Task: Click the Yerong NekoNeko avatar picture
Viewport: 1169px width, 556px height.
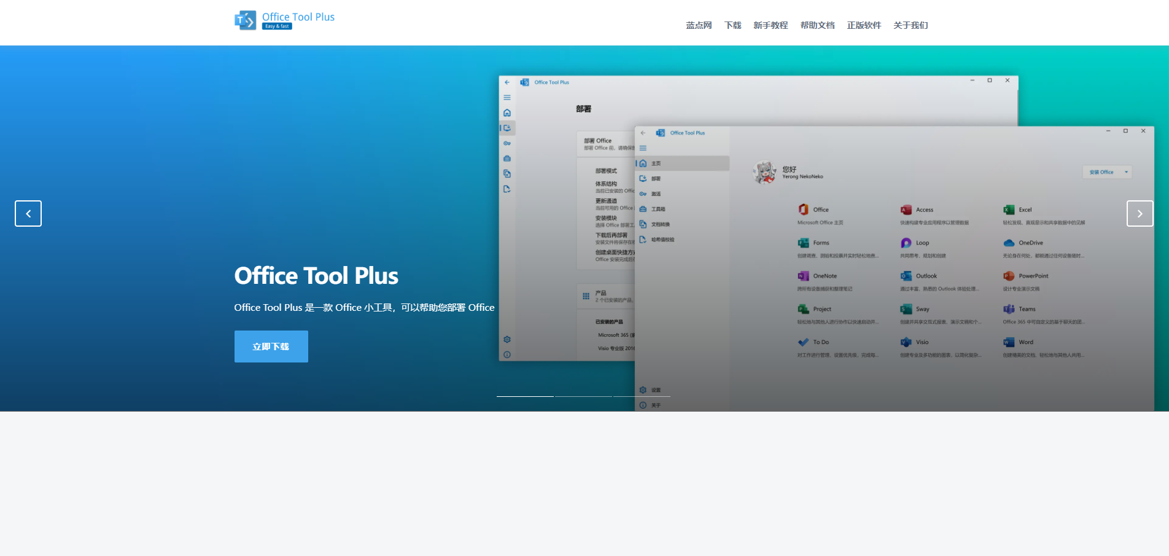Action: (765, 173)
